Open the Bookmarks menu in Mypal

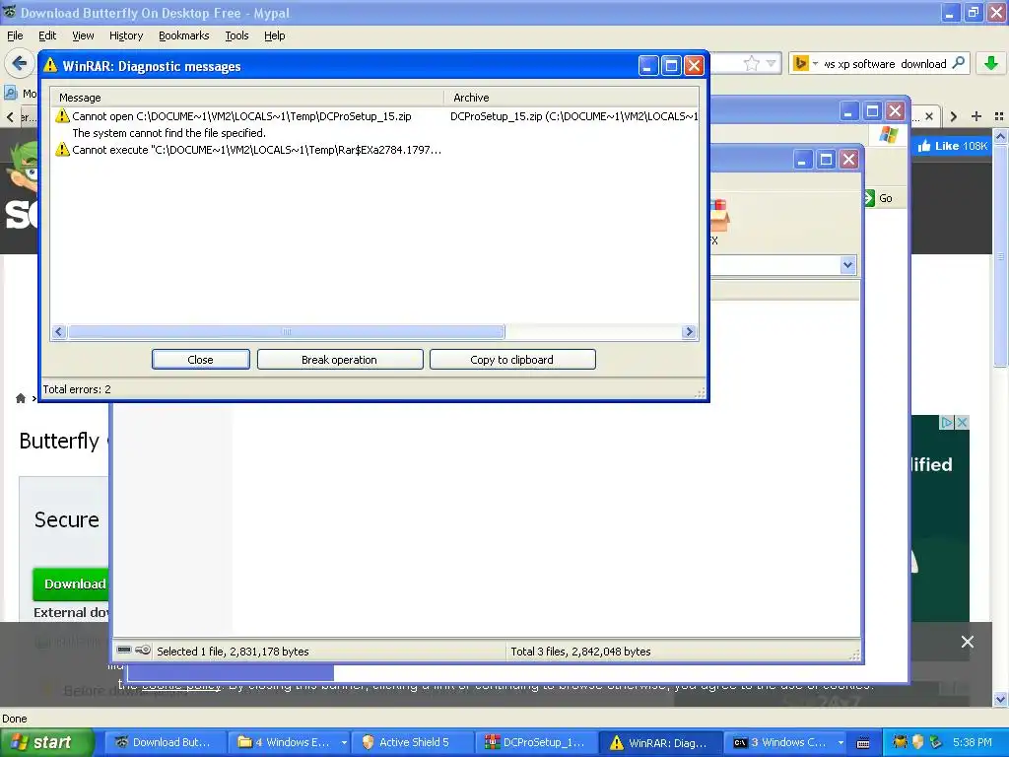point(184,35)
